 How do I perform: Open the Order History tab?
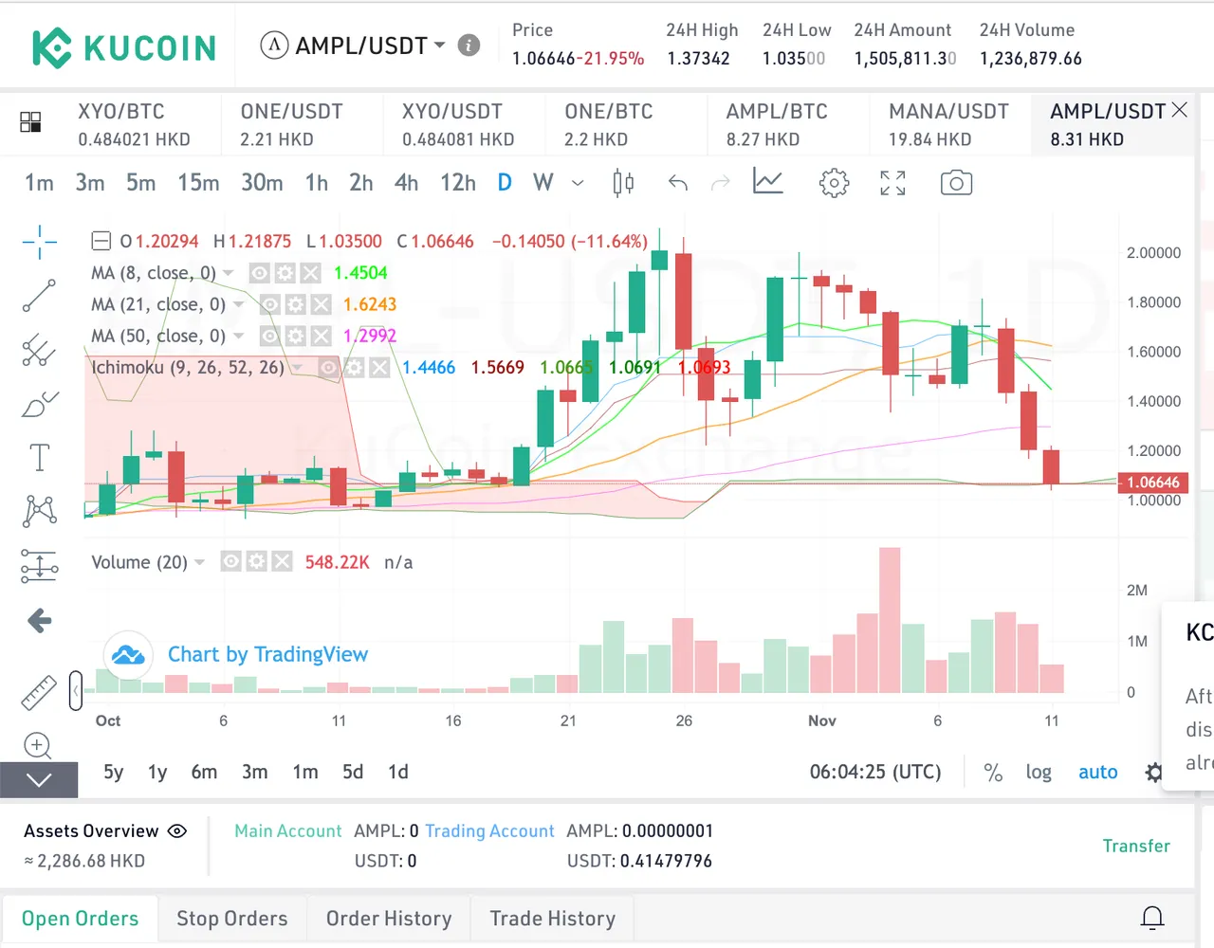tap(389, 919)
